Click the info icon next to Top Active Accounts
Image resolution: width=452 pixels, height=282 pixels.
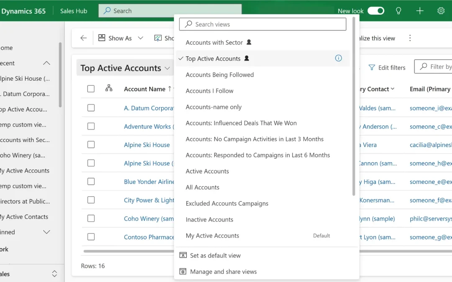pos(339,58)
